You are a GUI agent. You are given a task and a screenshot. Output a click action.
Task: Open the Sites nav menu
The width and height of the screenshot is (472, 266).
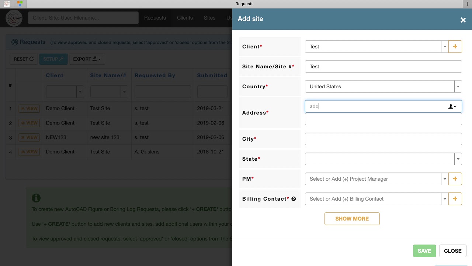click(x=209, y=18)
